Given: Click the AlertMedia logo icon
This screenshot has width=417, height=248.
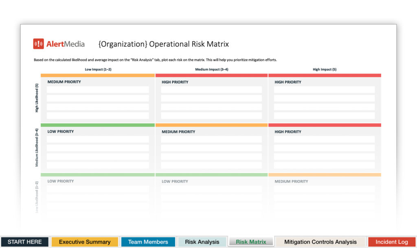Looking at the screenshot, I should coord(38,44).
